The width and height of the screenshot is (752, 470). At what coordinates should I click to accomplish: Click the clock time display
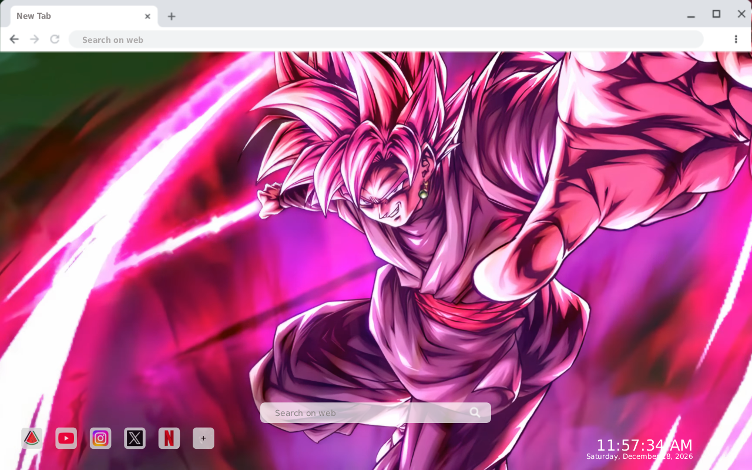click(644, 445)
